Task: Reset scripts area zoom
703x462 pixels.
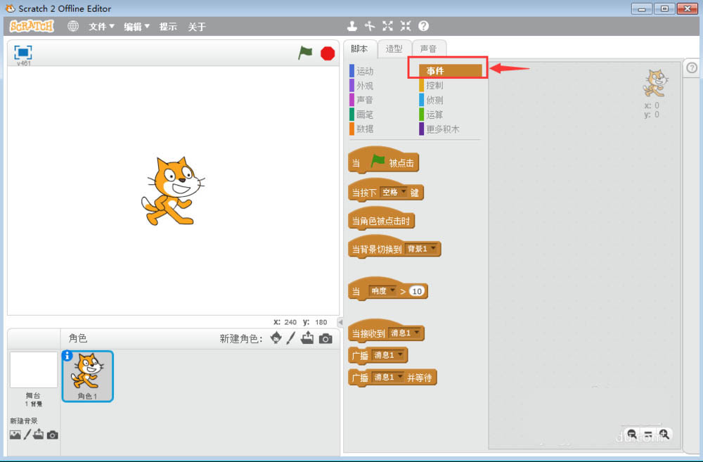Action: coord(648,434)
